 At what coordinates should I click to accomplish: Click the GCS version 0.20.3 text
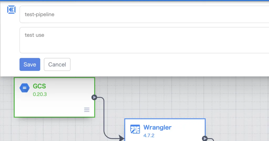coord(40,94)
